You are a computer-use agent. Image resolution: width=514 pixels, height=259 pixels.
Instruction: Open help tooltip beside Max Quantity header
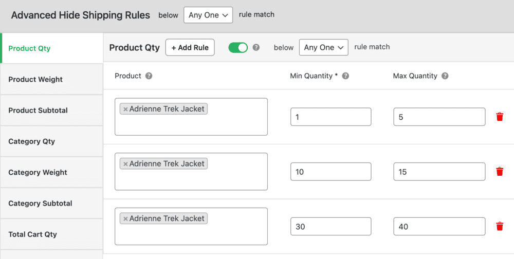pyautogui.click(x=445, y=76)
